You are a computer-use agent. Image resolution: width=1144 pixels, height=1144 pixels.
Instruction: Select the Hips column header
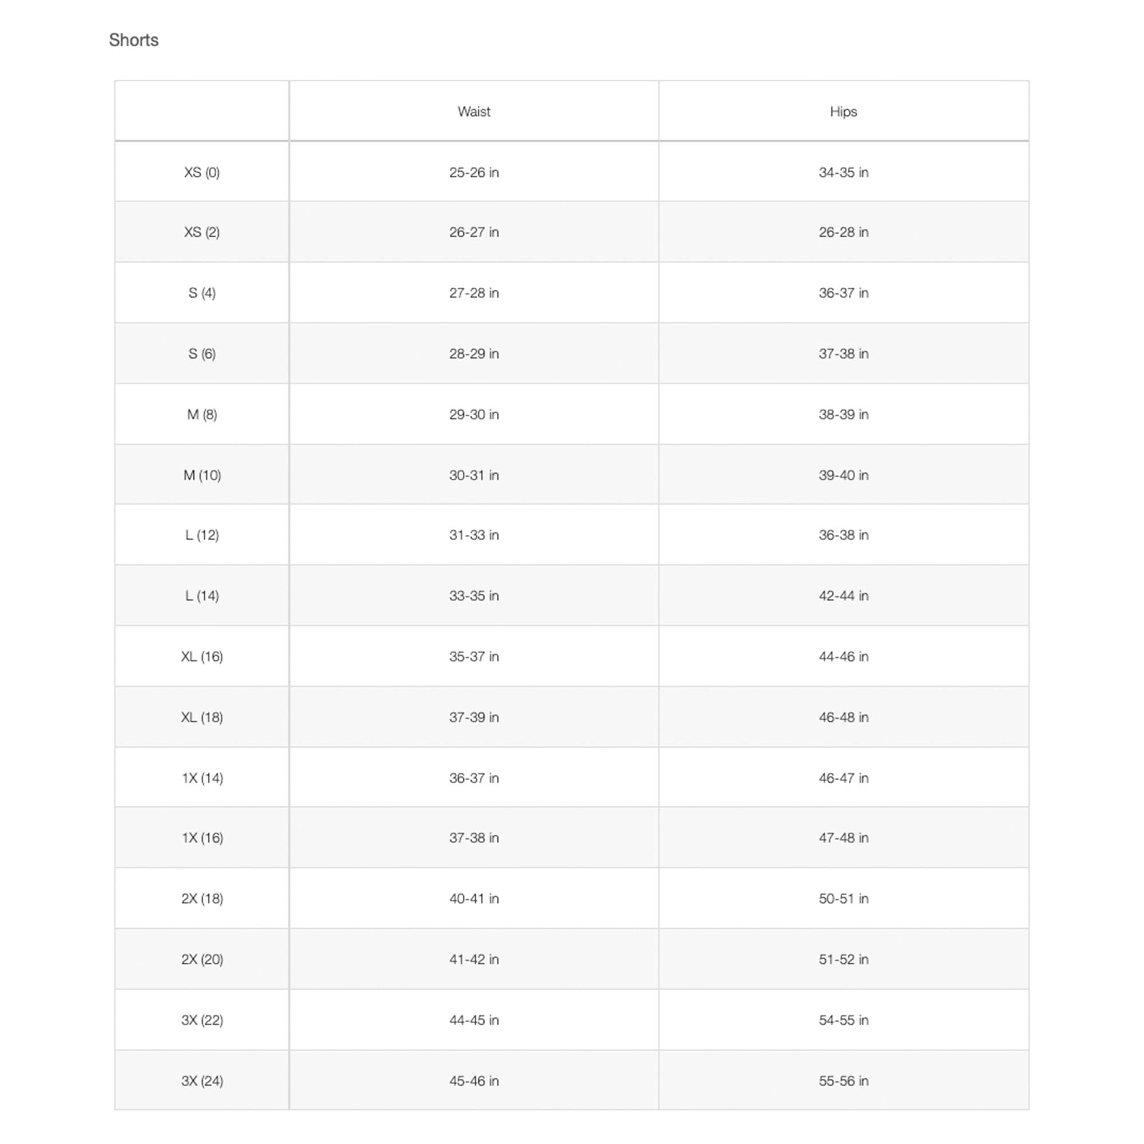(843, 112)
